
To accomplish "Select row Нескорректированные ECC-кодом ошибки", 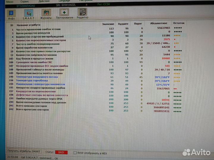I will point(96,66).
